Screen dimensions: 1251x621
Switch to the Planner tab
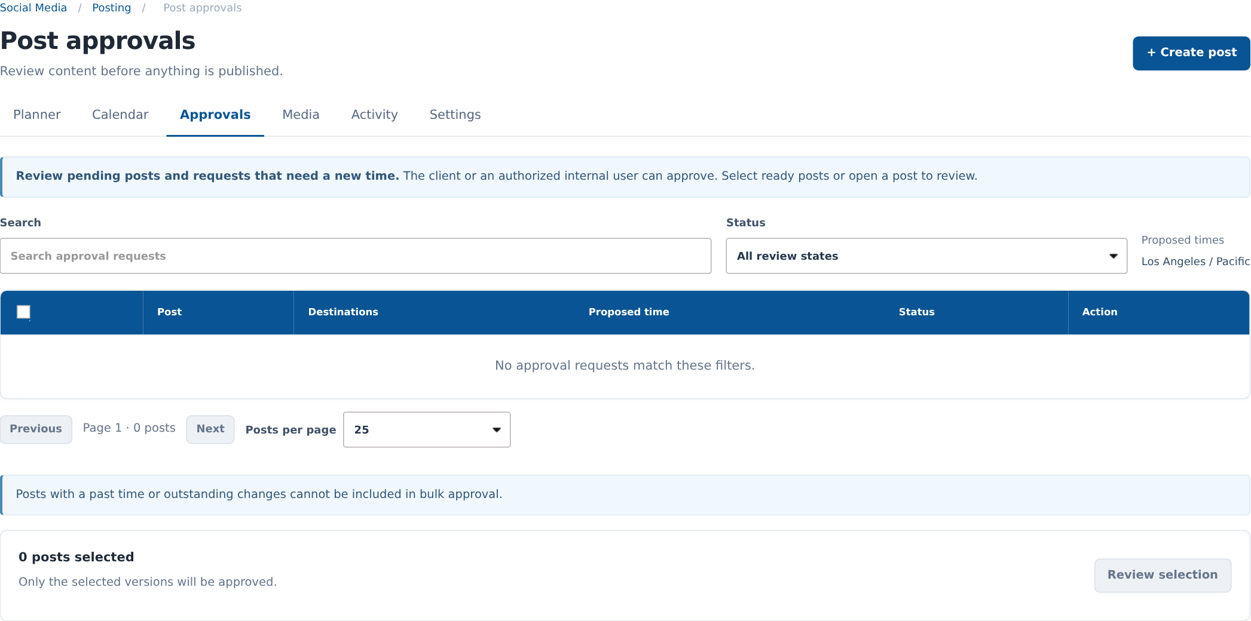(x=37, y=115)
